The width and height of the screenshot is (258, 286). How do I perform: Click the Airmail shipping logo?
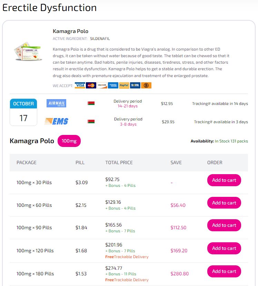tap(56, 103)
